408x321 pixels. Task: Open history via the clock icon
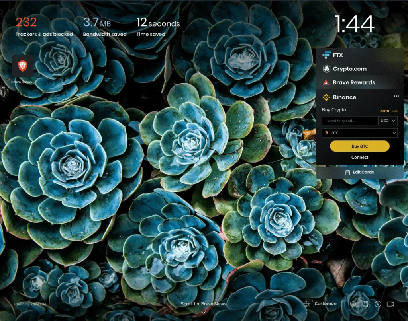[377, 304]
